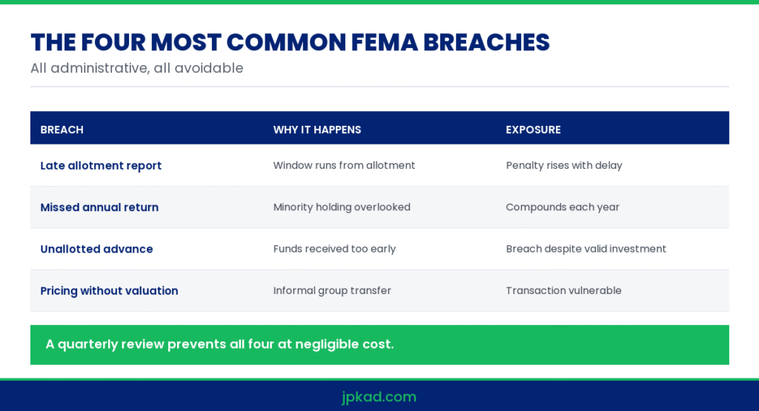The width and height of the screenshot is (759, 411).
Task: Select the cell Compounds each year
Action: coord(563,207)
